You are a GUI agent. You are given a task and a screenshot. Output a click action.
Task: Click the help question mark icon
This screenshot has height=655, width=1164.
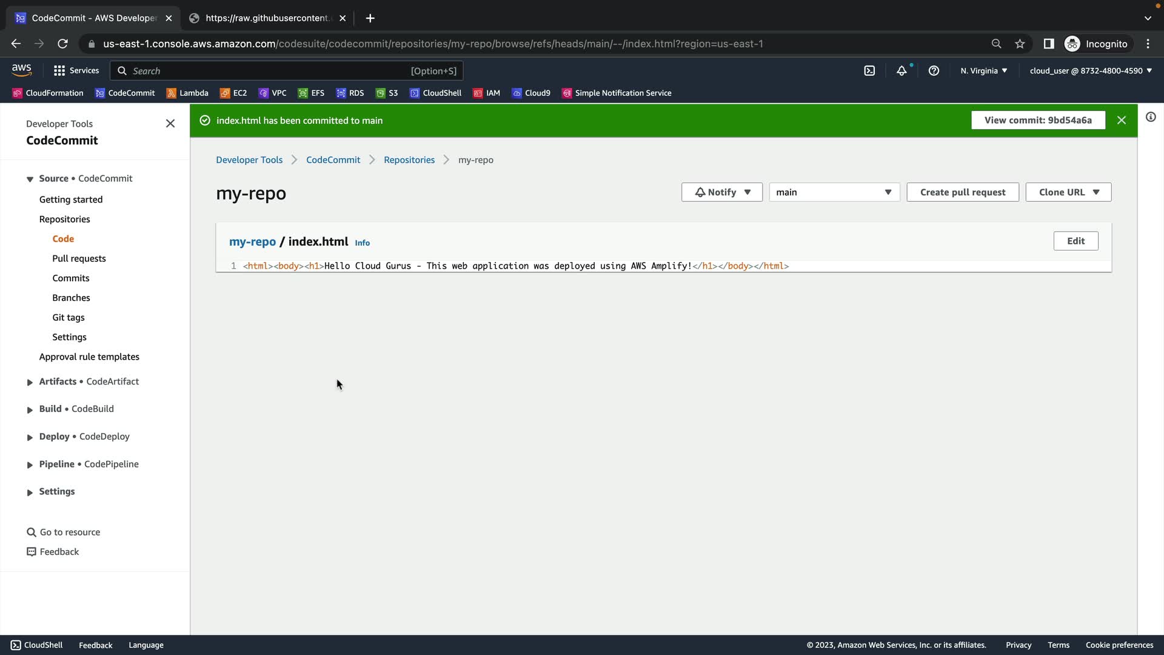click(934, 71)
